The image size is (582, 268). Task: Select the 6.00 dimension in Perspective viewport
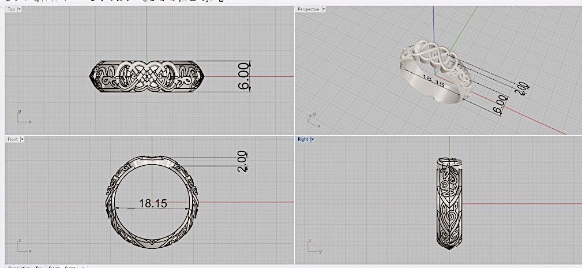(501, 105)
